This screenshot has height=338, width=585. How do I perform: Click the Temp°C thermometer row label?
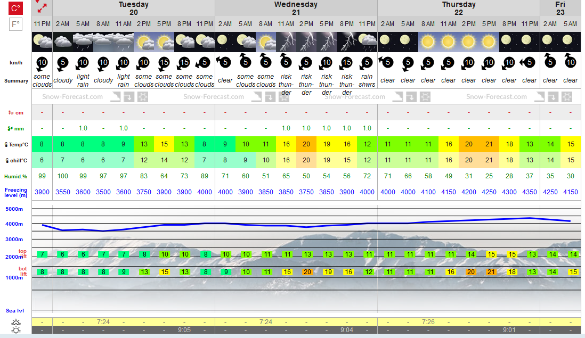[15, 145]
